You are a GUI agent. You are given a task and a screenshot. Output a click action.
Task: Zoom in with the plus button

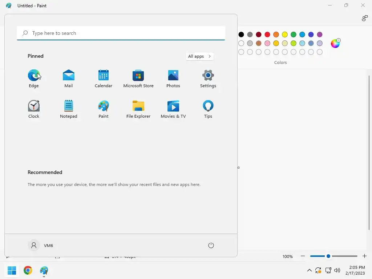(365, 256)
